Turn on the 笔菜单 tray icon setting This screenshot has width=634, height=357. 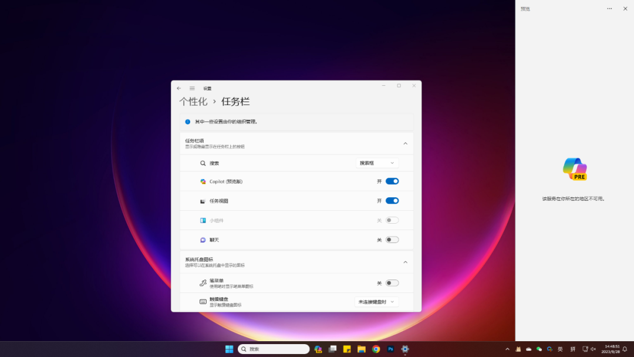point(392,282)
